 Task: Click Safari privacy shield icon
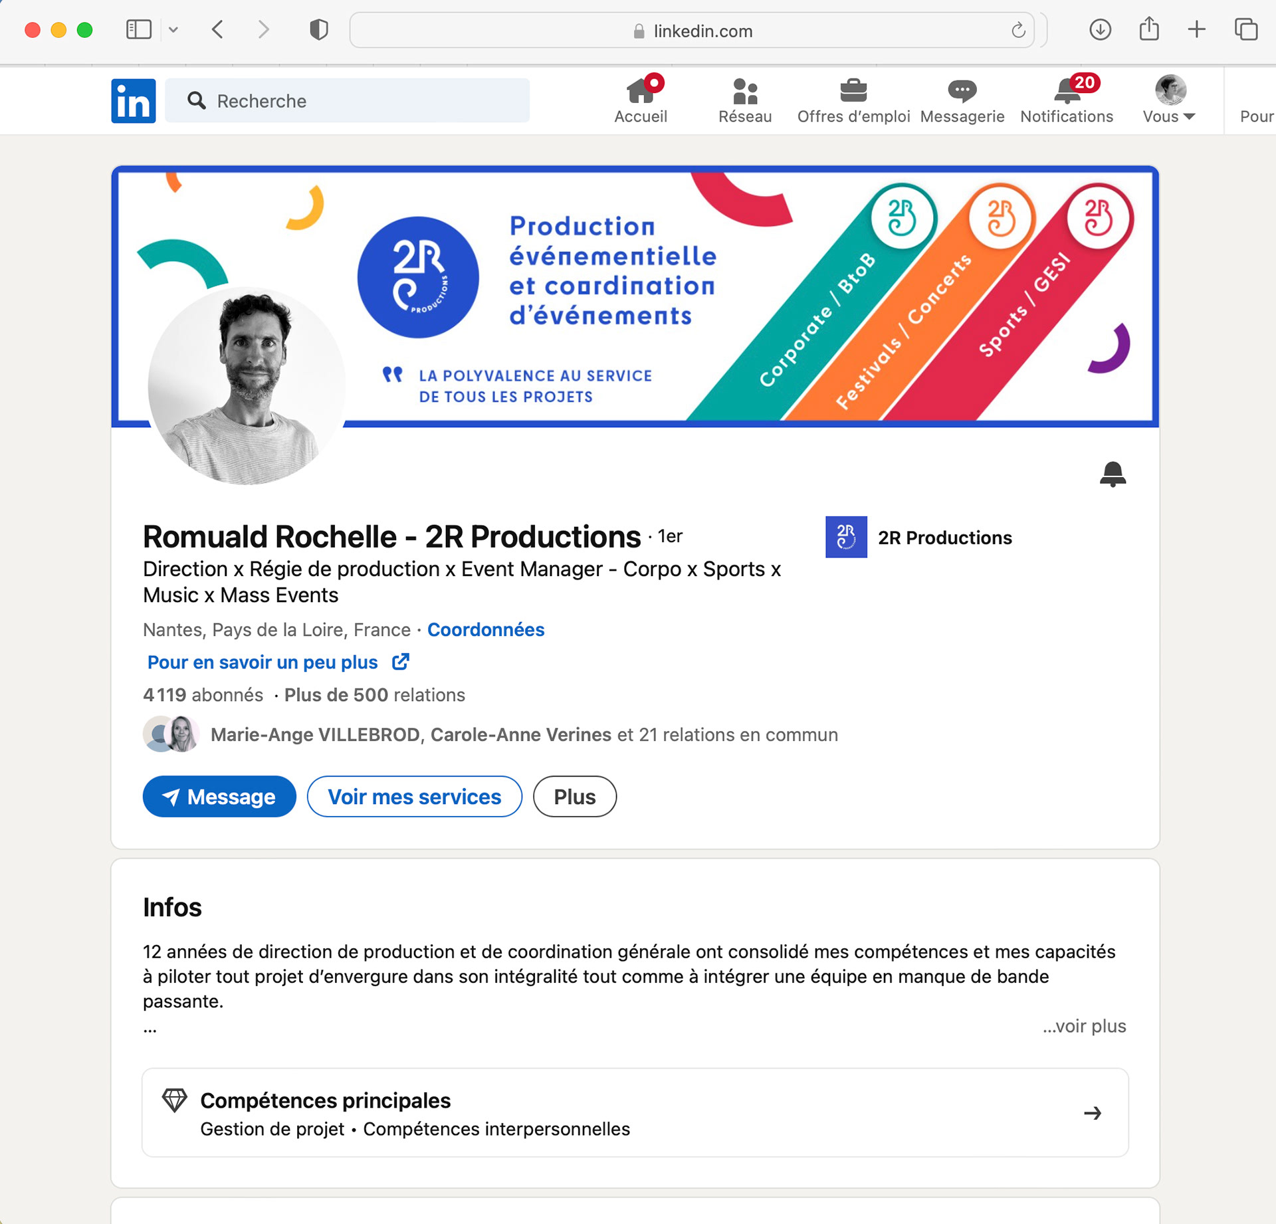319,30
